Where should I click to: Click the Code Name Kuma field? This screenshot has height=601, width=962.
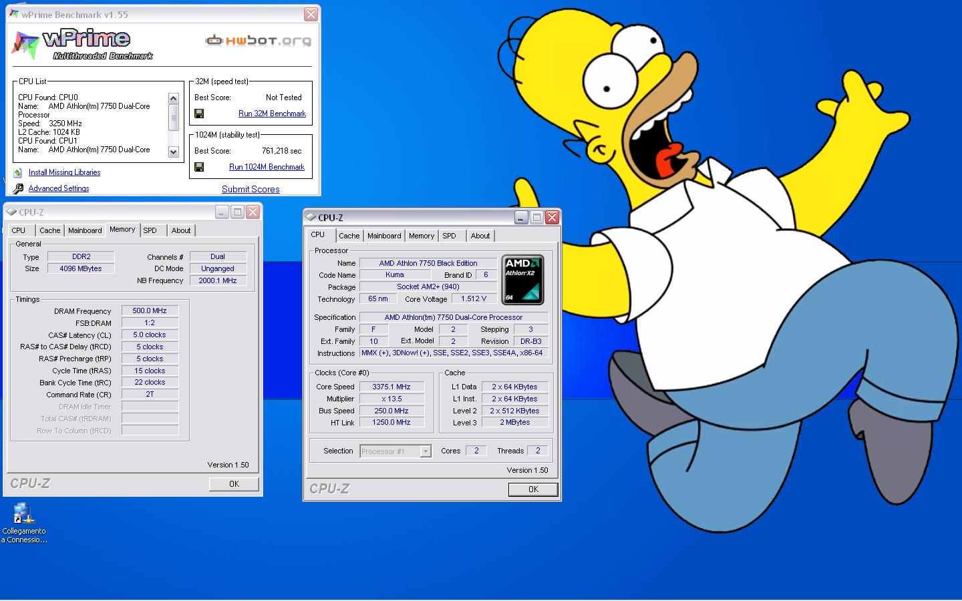(x=395, y=274)
